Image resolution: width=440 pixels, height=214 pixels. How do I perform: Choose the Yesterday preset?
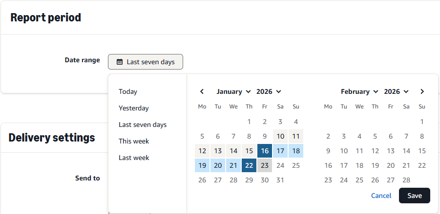[x=134, y=108]
